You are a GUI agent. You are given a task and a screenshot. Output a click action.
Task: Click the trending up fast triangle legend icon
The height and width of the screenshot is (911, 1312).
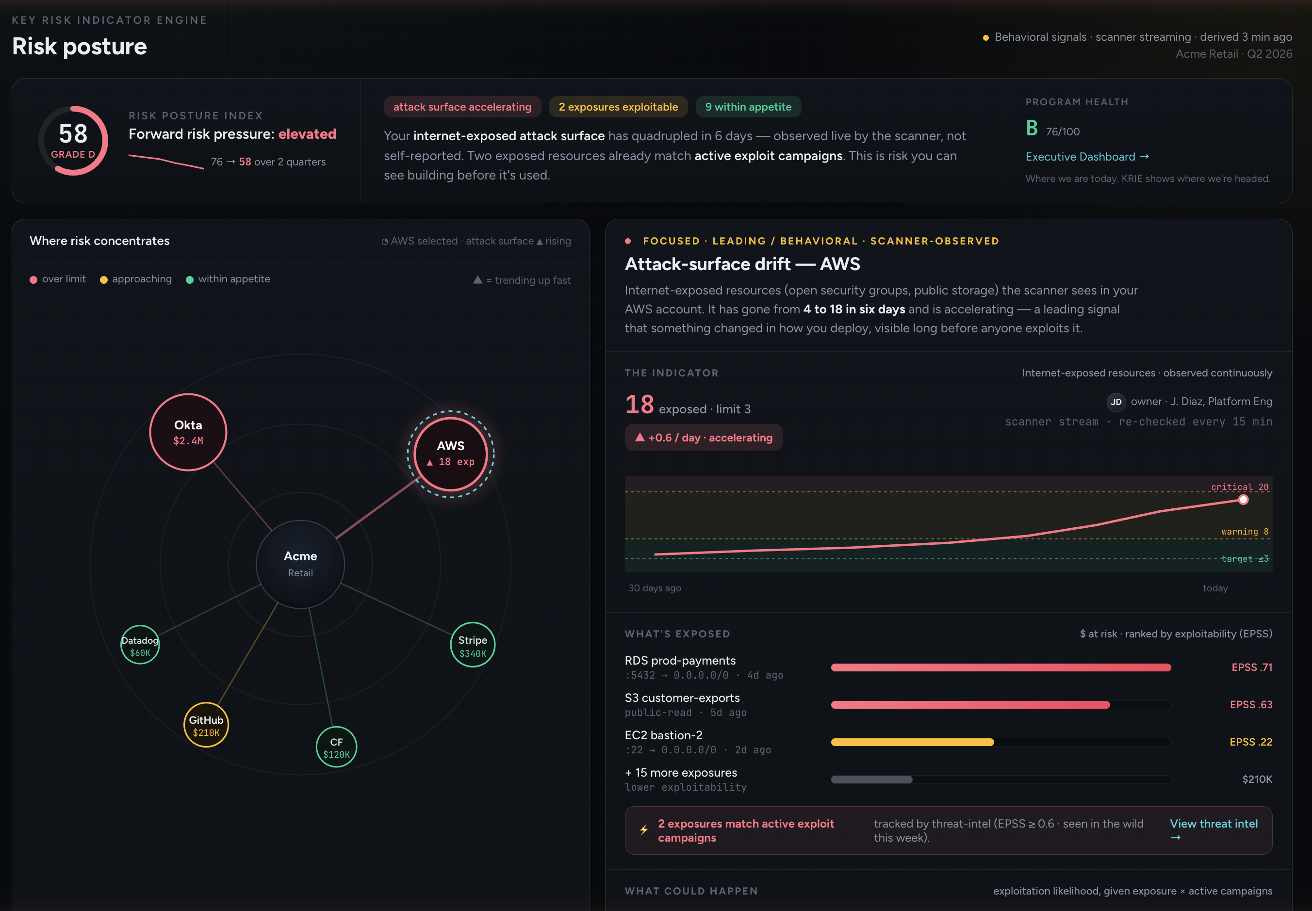coord(478,280)
